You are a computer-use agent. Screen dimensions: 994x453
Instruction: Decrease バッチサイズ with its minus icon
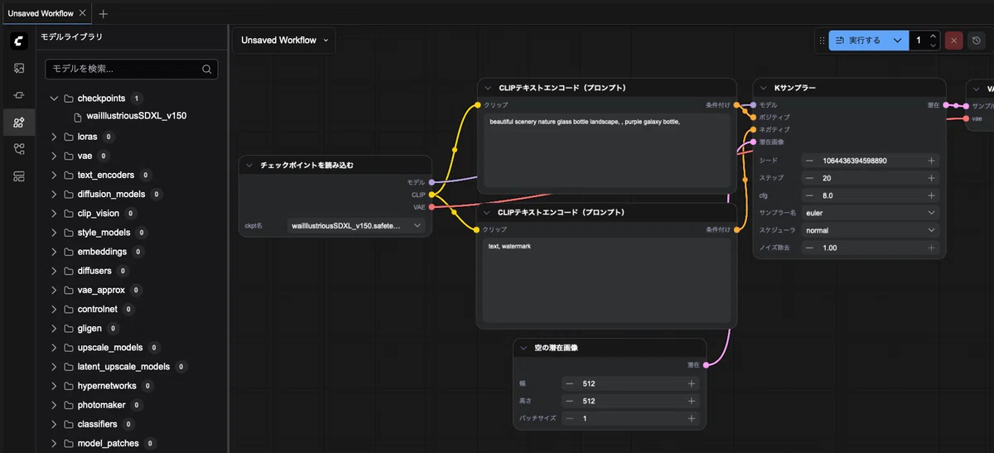tap(569, 418)
